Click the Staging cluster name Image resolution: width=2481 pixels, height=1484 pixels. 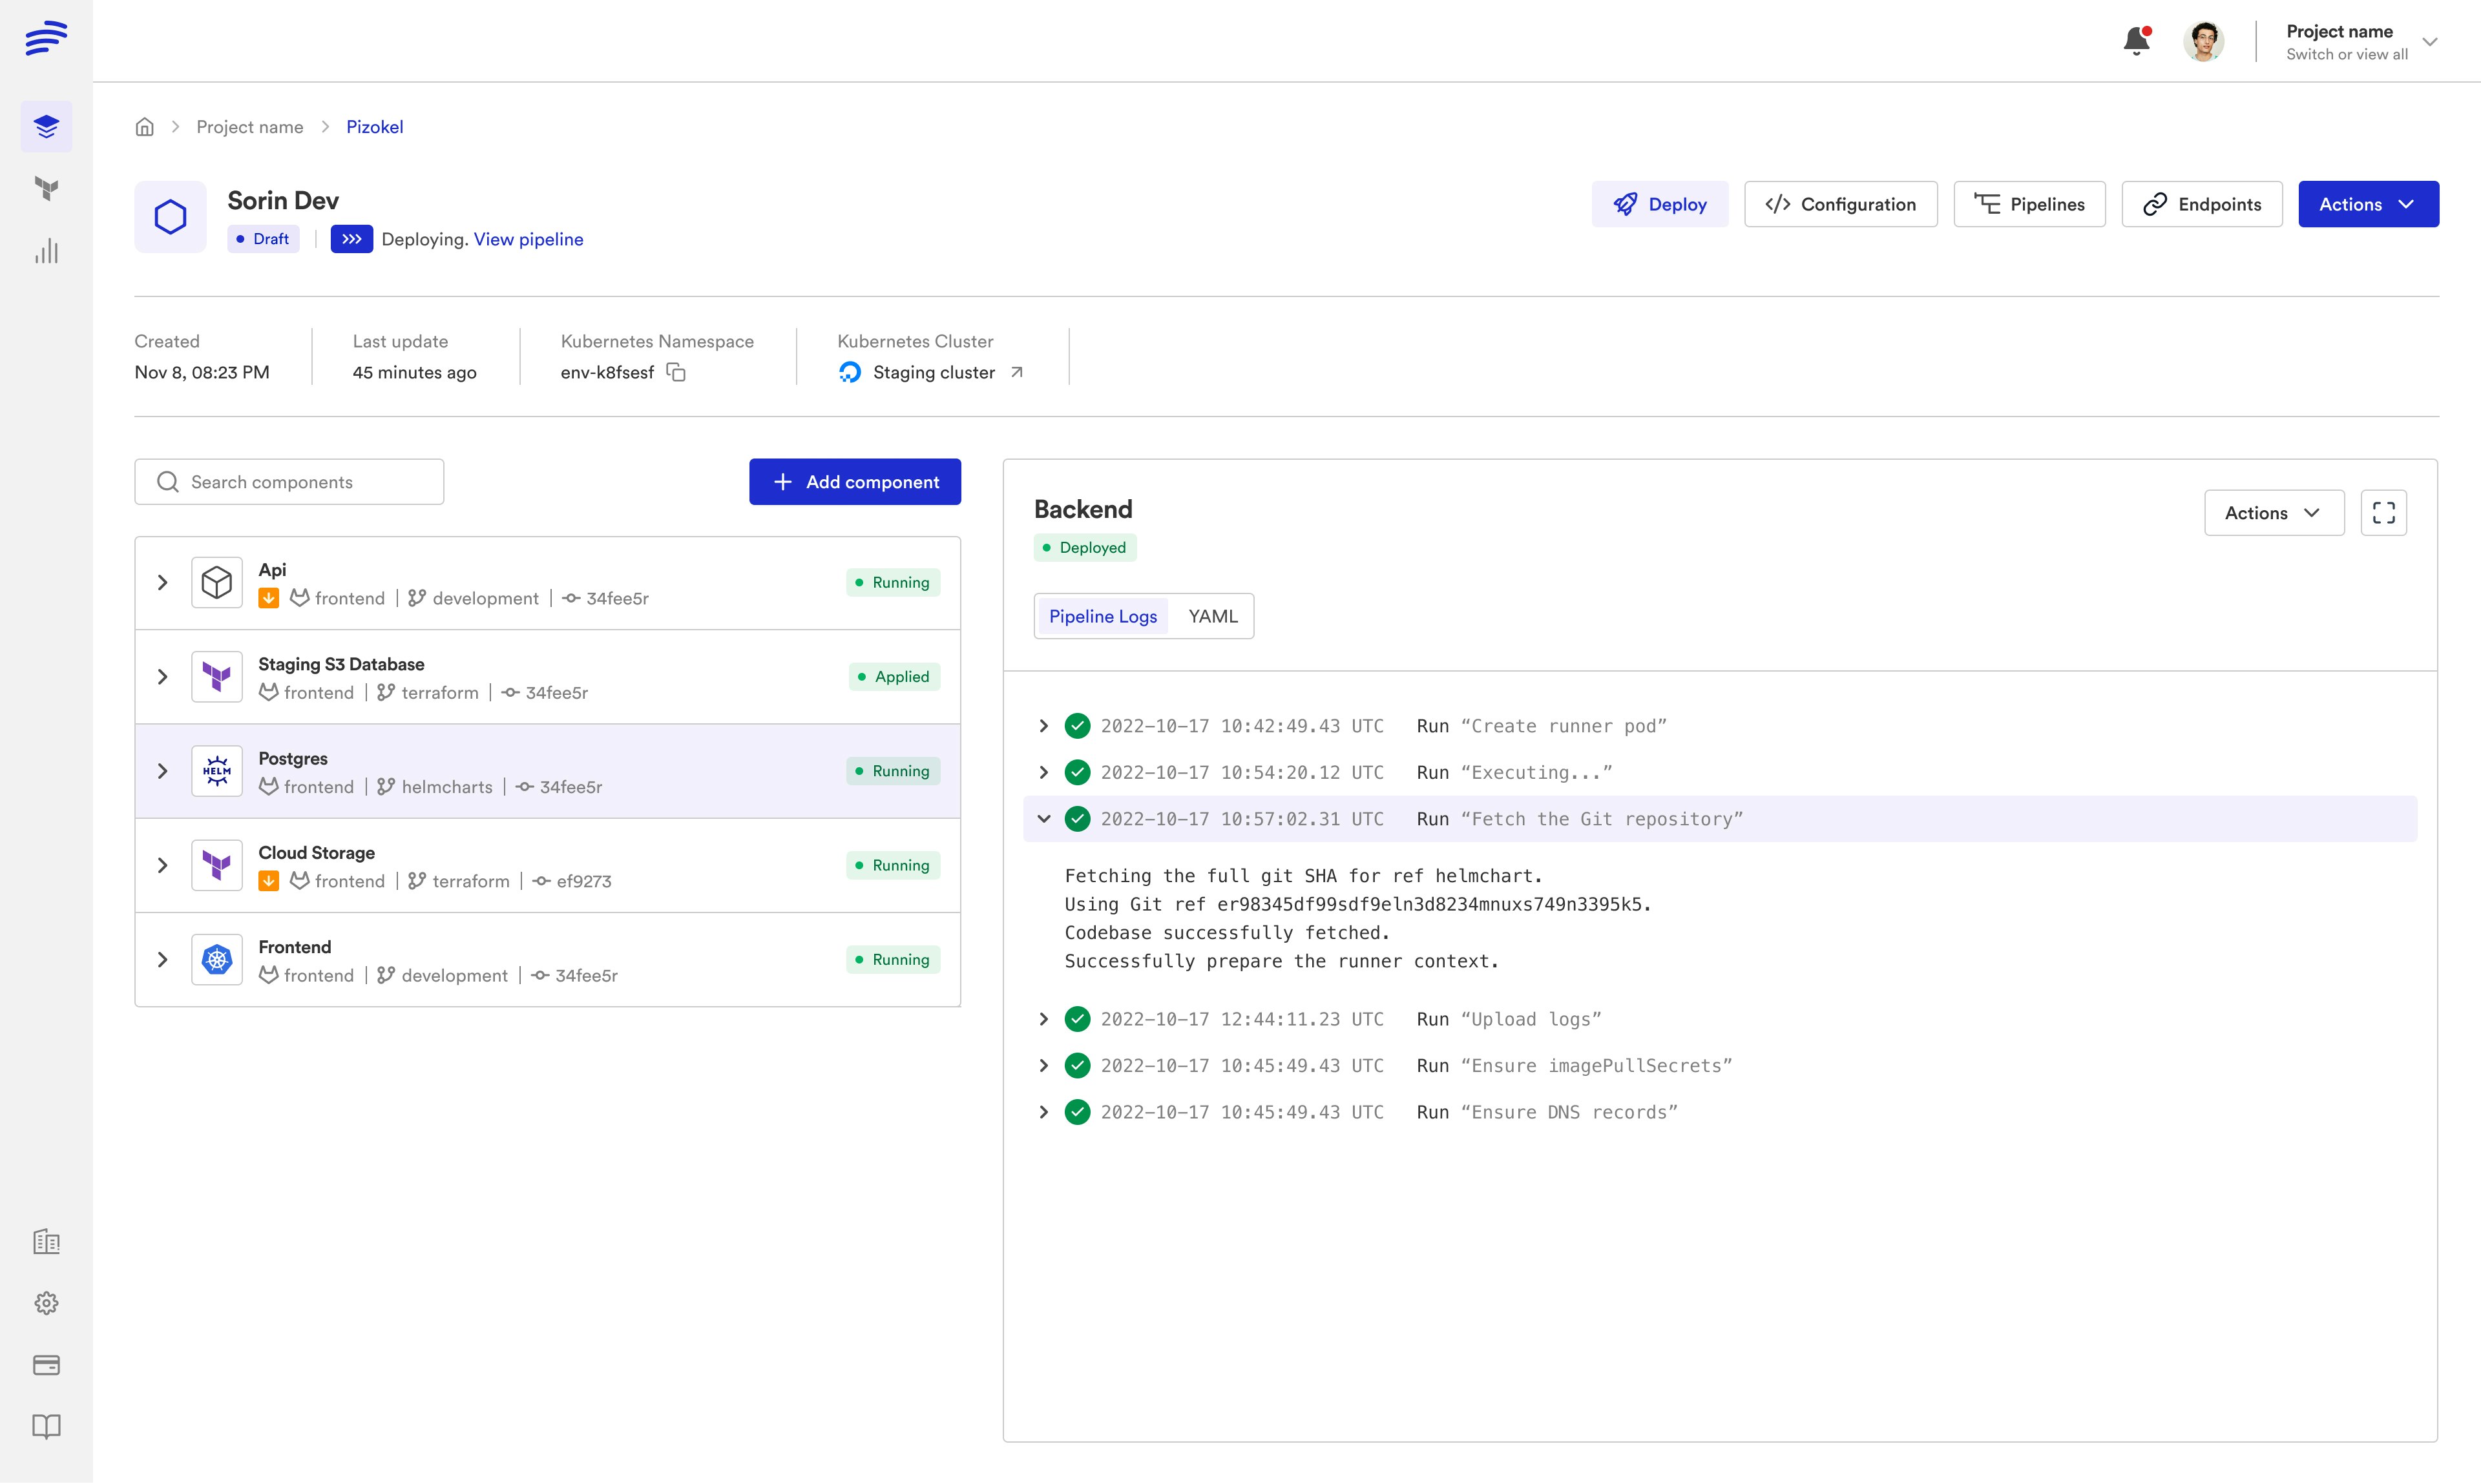pyautogui.click(x=934, y=372)
